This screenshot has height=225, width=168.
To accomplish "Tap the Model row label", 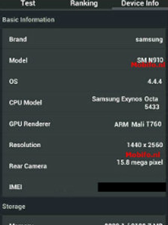I will [x=18, y=60].
